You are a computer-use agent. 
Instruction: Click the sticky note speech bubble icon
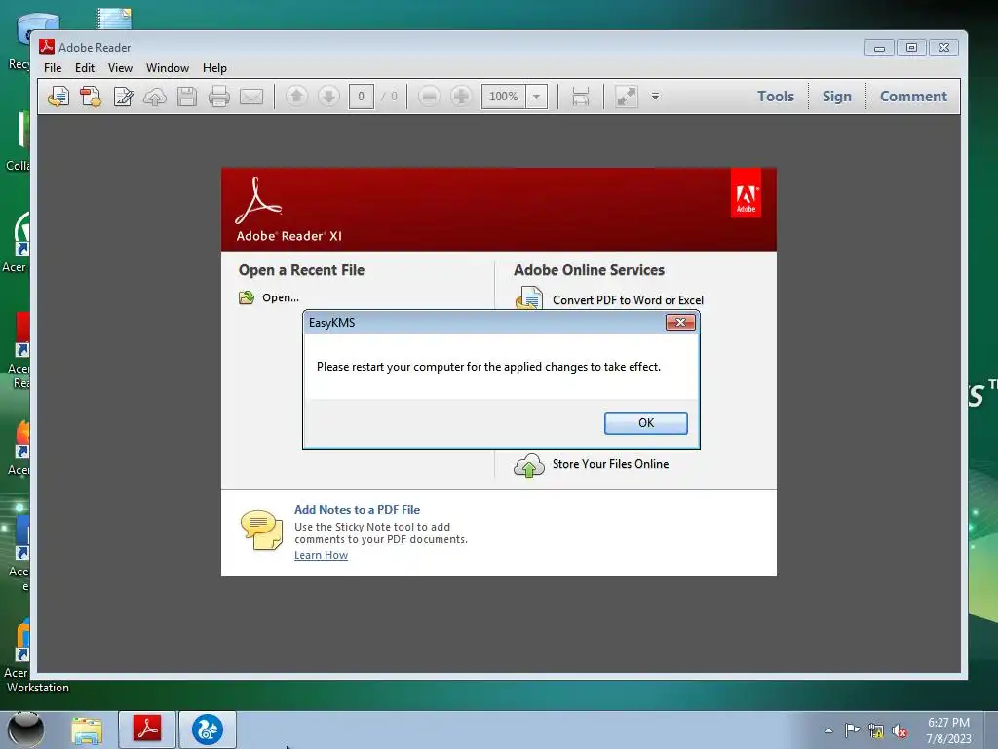261,530
